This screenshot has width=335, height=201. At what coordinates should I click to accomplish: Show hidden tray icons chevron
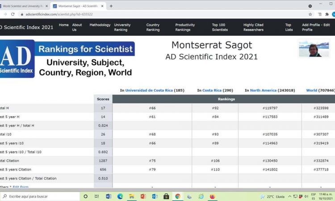290,196
